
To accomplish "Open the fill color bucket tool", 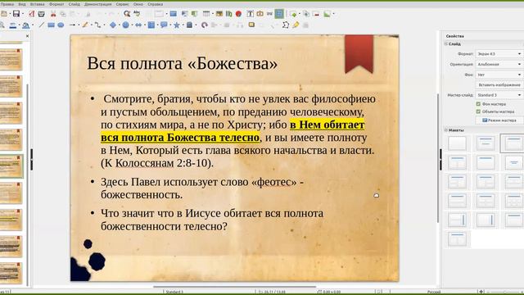I will (x=25, y=25).
